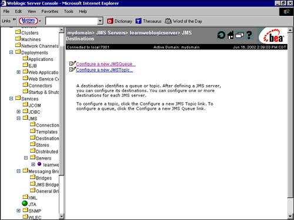The image size is (294, 220).
Task: Select JMS Bridge item in tree
Action: [47, 185]
